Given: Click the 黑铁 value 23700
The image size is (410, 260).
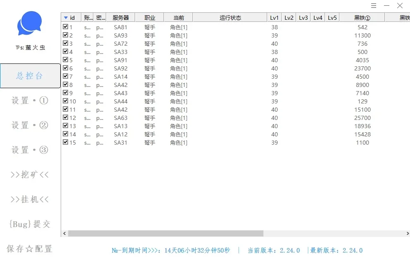Looking at the screenshot, I should pyautogui.click(x=363, y=68).
